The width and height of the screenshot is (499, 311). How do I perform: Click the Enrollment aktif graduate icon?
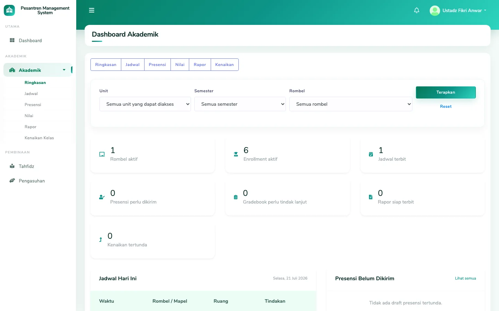pos(236,154)
